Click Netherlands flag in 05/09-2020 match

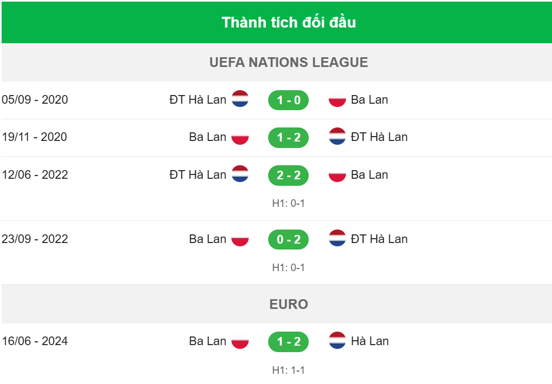coord(240,99)
